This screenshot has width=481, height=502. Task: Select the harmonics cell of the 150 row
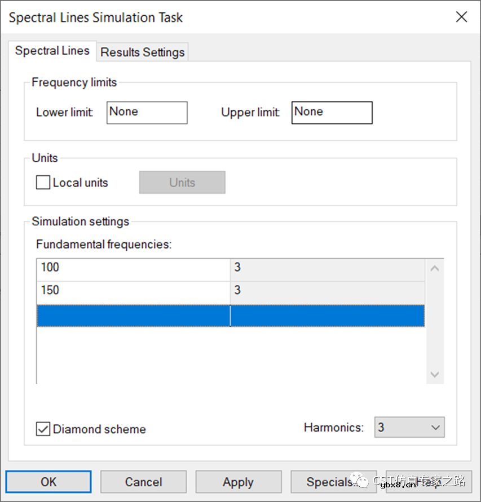click(x=327, y=291)
